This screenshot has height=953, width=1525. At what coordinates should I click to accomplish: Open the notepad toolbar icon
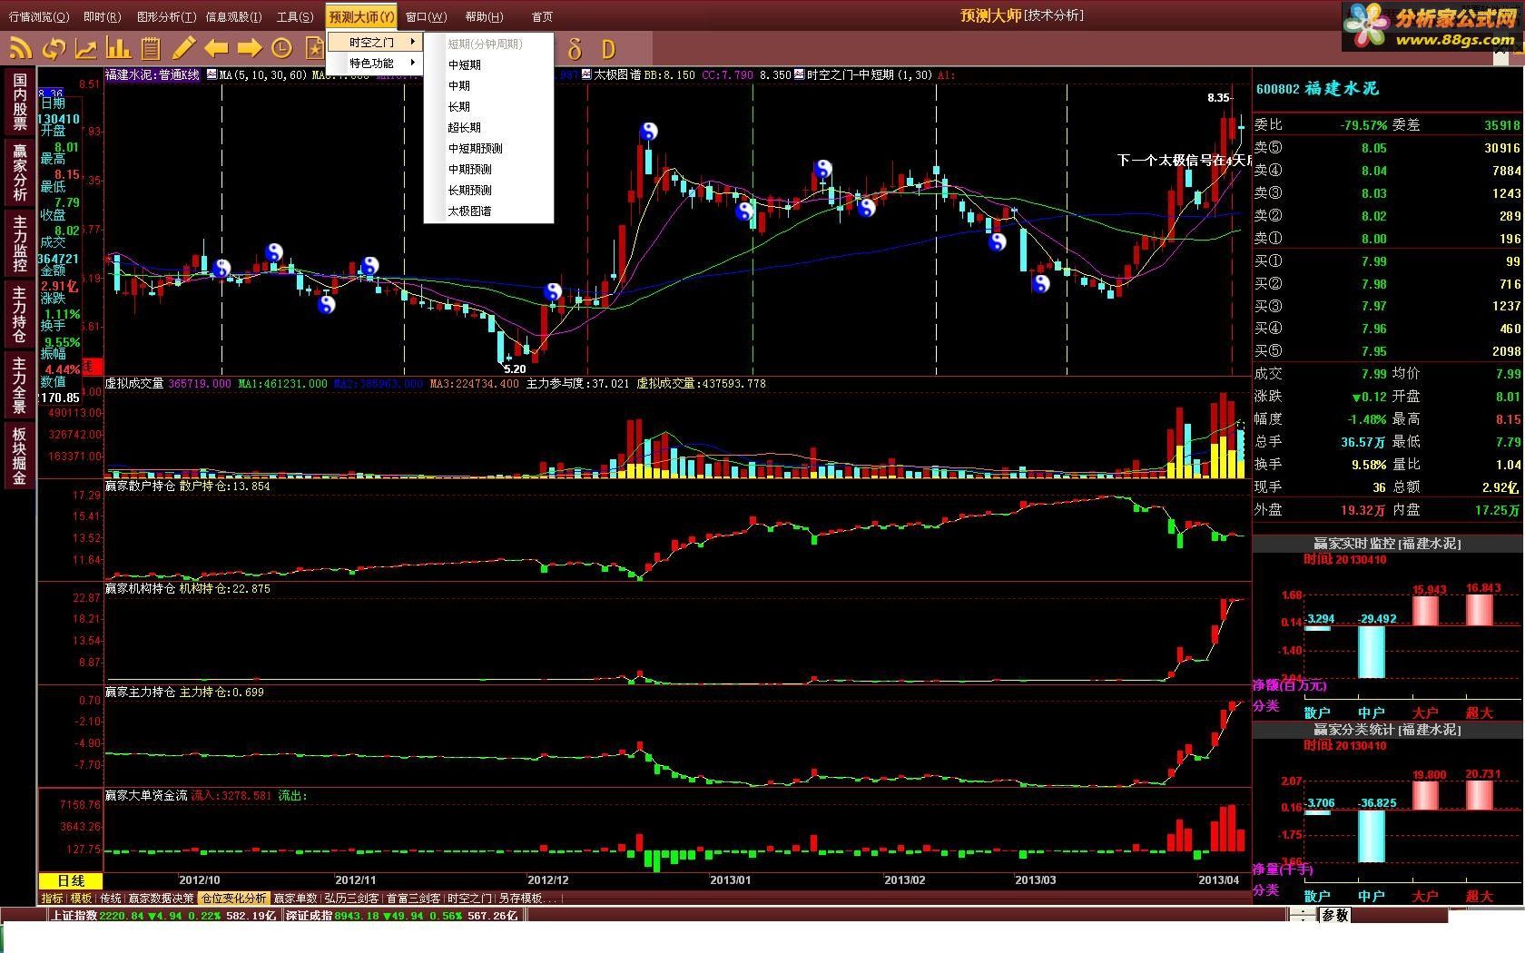152,48
